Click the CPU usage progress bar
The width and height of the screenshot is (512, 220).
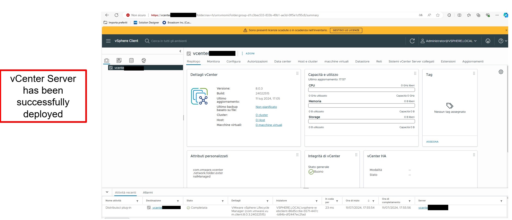[x=362, y=90]
